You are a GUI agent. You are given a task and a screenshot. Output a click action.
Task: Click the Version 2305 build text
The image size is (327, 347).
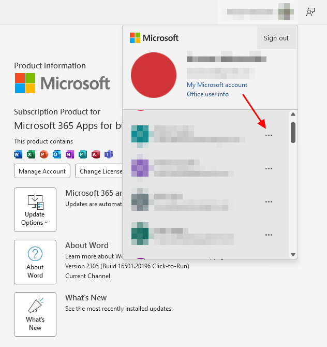[127, 266]
